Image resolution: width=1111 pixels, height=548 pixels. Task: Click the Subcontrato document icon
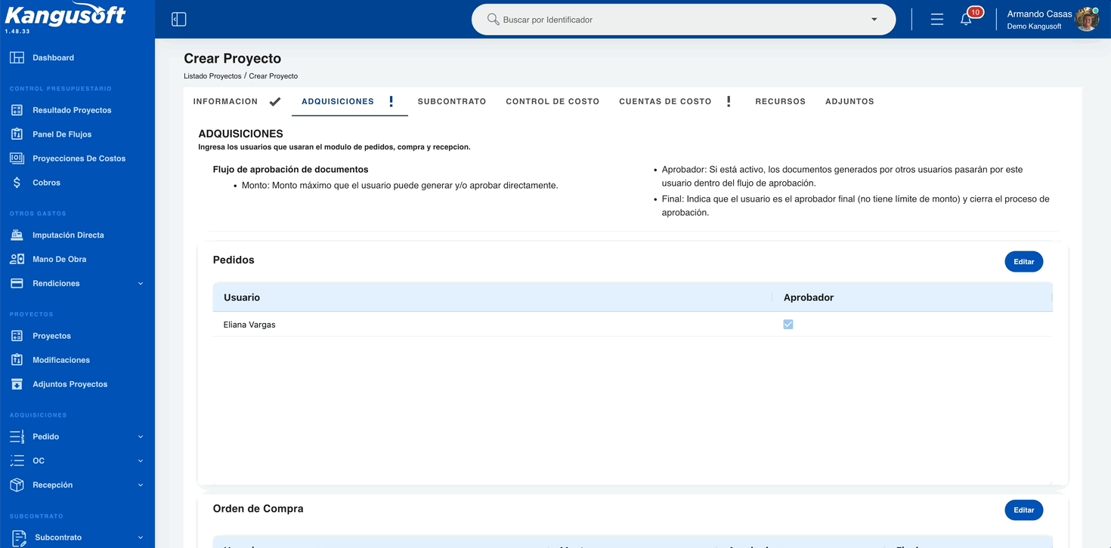[19, 537]
